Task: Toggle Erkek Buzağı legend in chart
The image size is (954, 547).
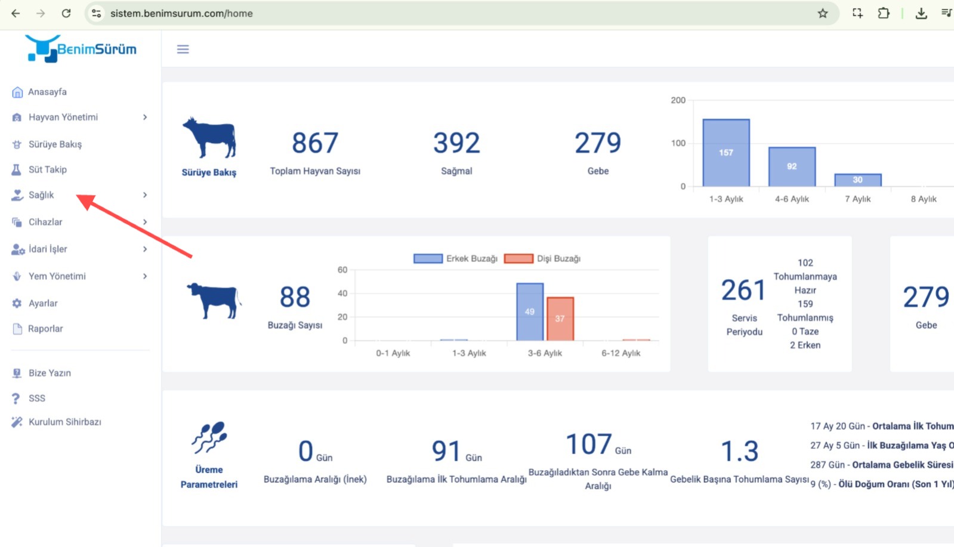Action: (456, 258)
